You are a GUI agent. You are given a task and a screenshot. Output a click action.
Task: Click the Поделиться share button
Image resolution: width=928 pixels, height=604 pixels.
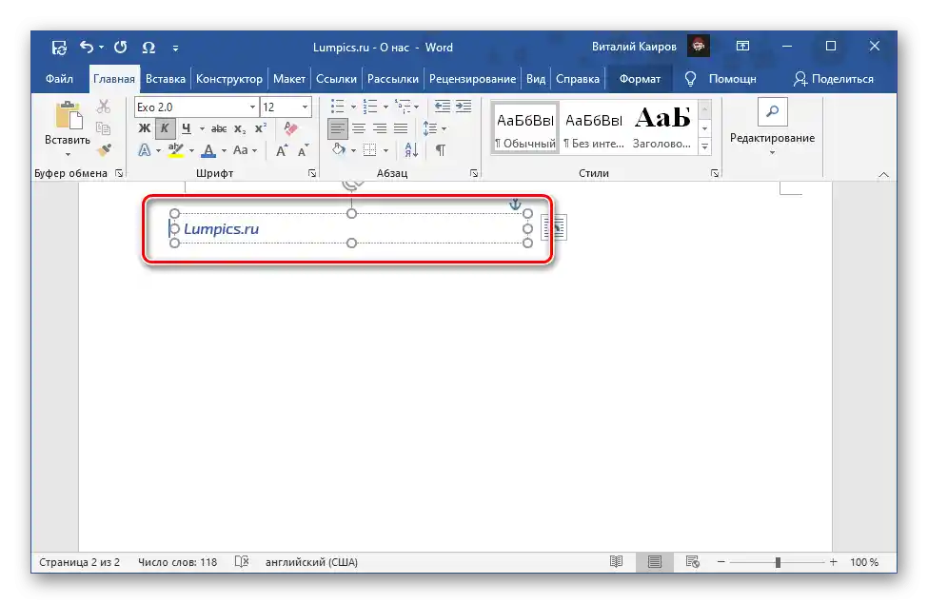[834, 79]
